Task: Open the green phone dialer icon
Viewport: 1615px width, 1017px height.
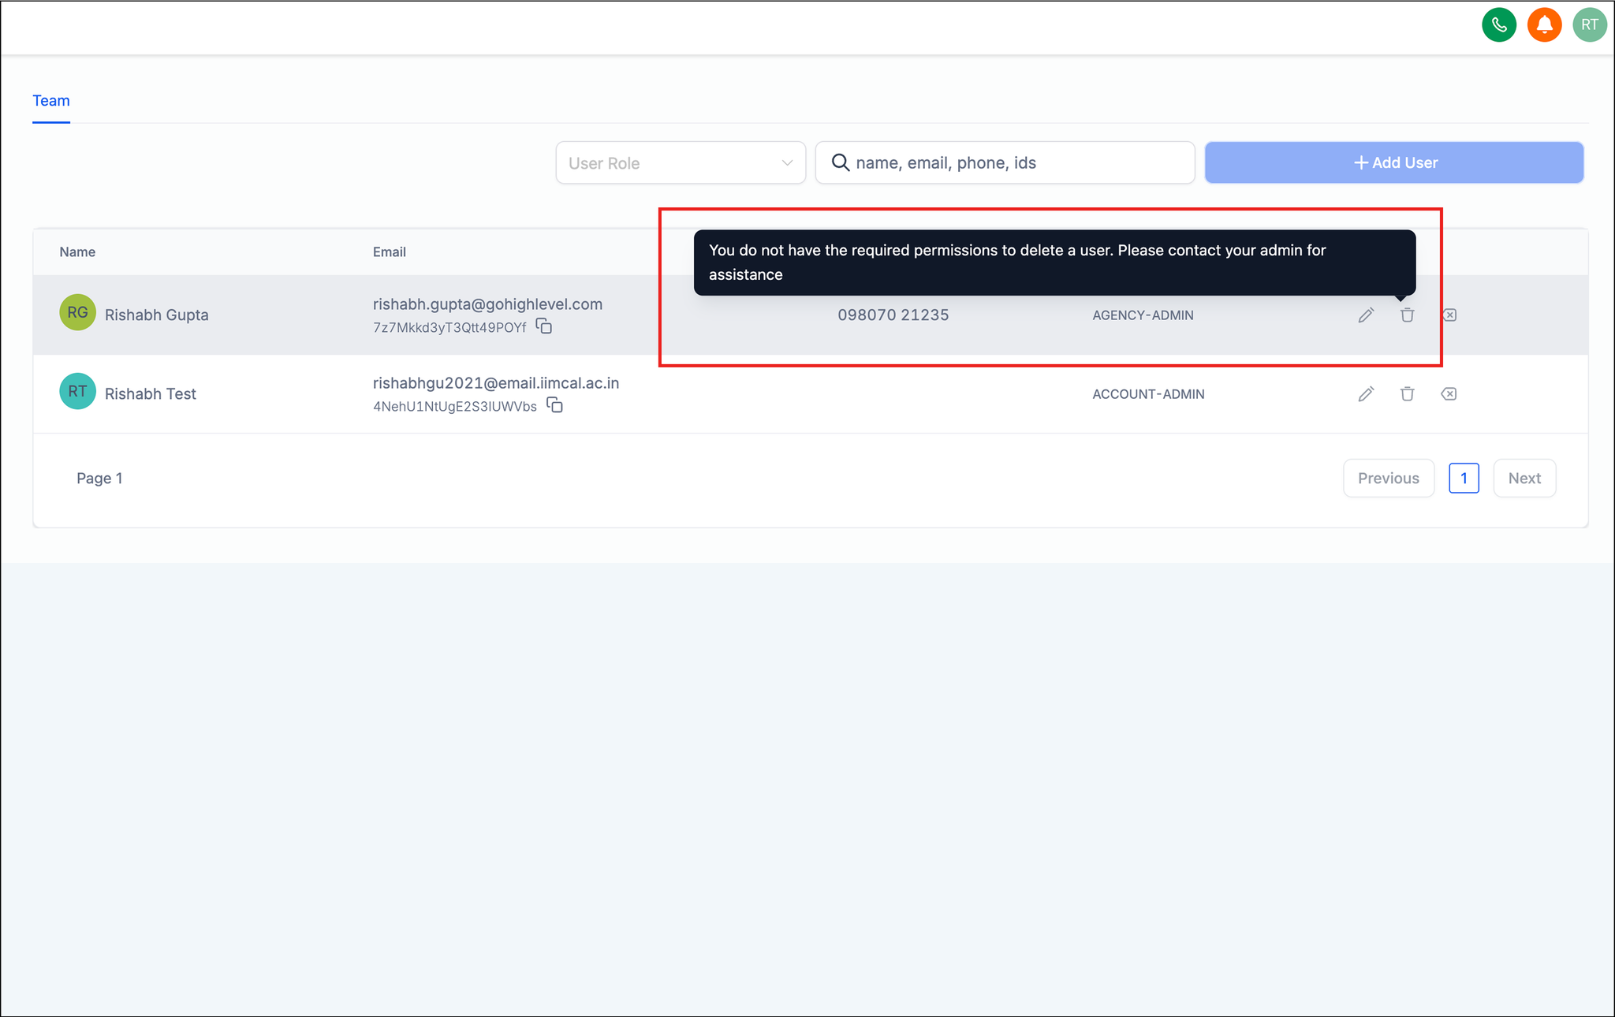Action: click(1499, 24)
